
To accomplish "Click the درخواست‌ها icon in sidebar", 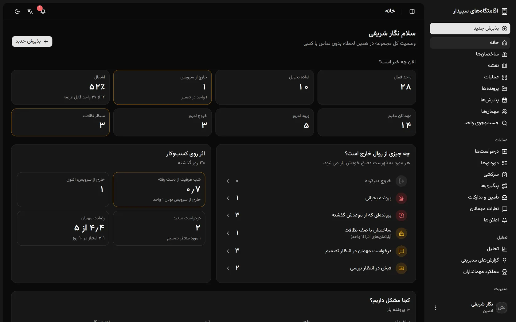I will tap(504, 151).
